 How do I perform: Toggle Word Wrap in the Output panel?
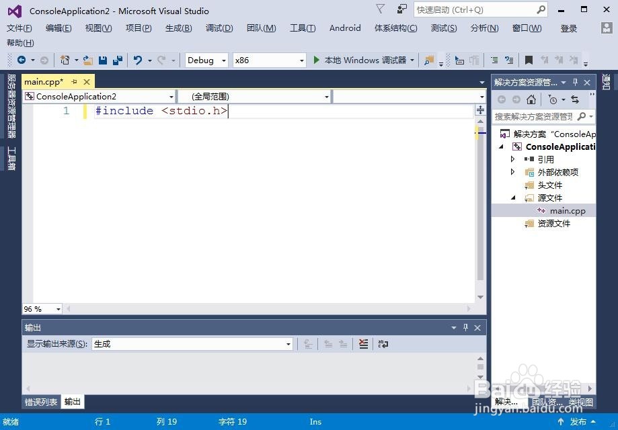click(383, 344)
